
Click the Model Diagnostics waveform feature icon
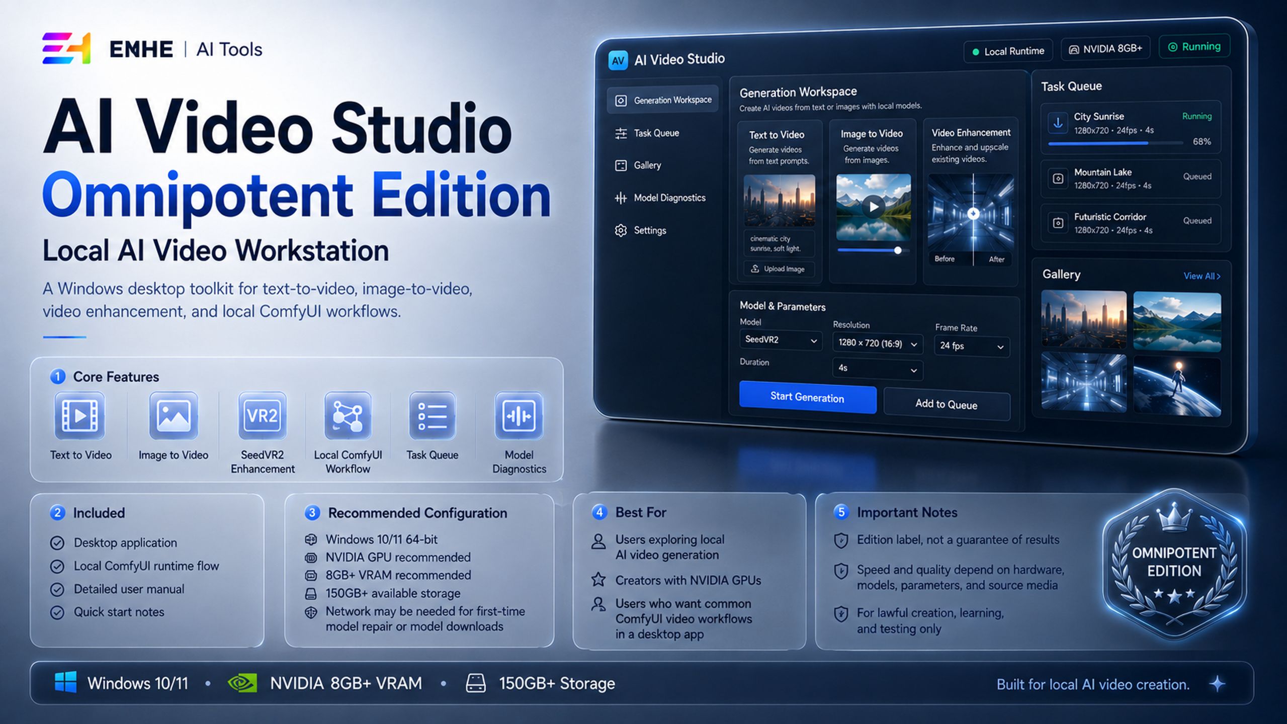tap(519, 416)
